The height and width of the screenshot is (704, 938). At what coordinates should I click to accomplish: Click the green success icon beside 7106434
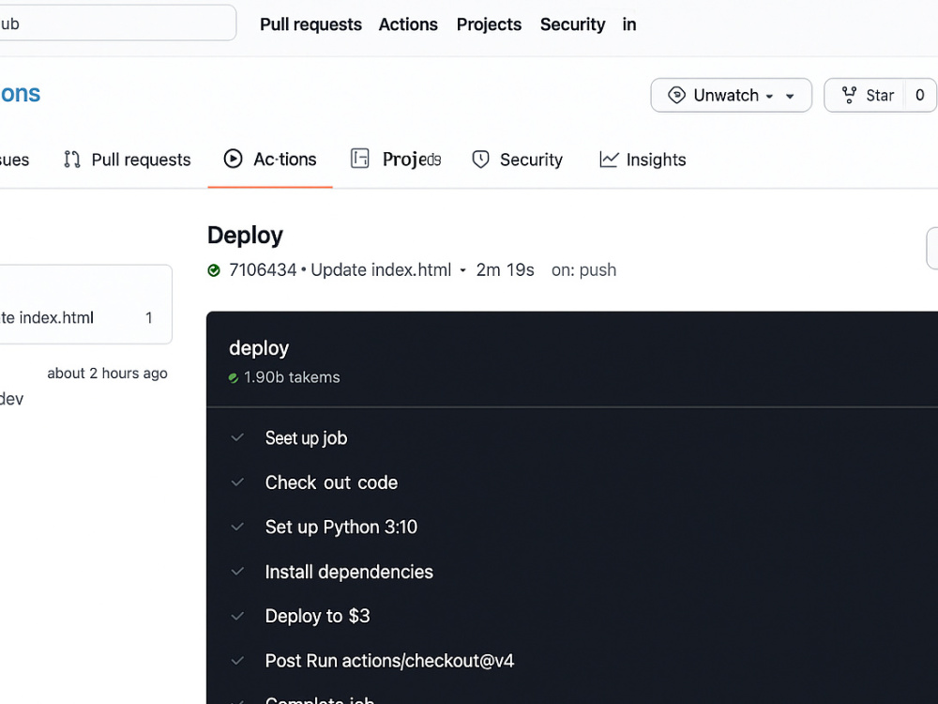214,270
